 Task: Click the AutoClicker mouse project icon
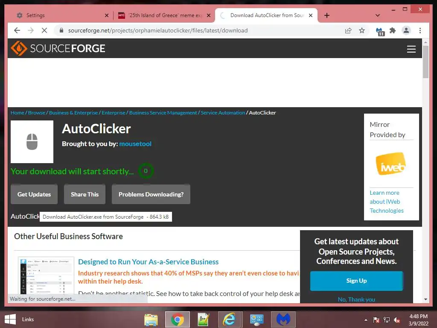[x=32, y=142]
